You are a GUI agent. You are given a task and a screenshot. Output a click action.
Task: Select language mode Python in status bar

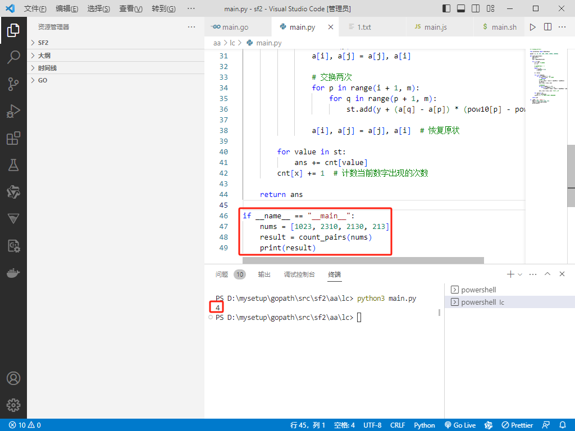(425, 425)
